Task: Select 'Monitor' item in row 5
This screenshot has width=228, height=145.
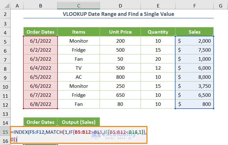Action: [x=78, y=41]
